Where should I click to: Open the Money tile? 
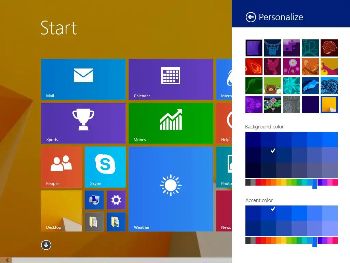point(171,123)
